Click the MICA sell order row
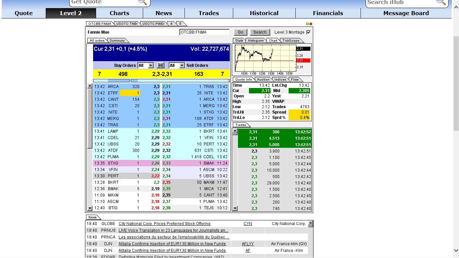The width and height of the screenshot is (459, 258). coord(196,189)
